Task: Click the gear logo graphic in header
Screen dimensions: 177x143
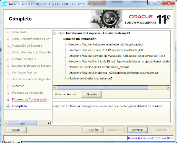Action: pos(106,19)
